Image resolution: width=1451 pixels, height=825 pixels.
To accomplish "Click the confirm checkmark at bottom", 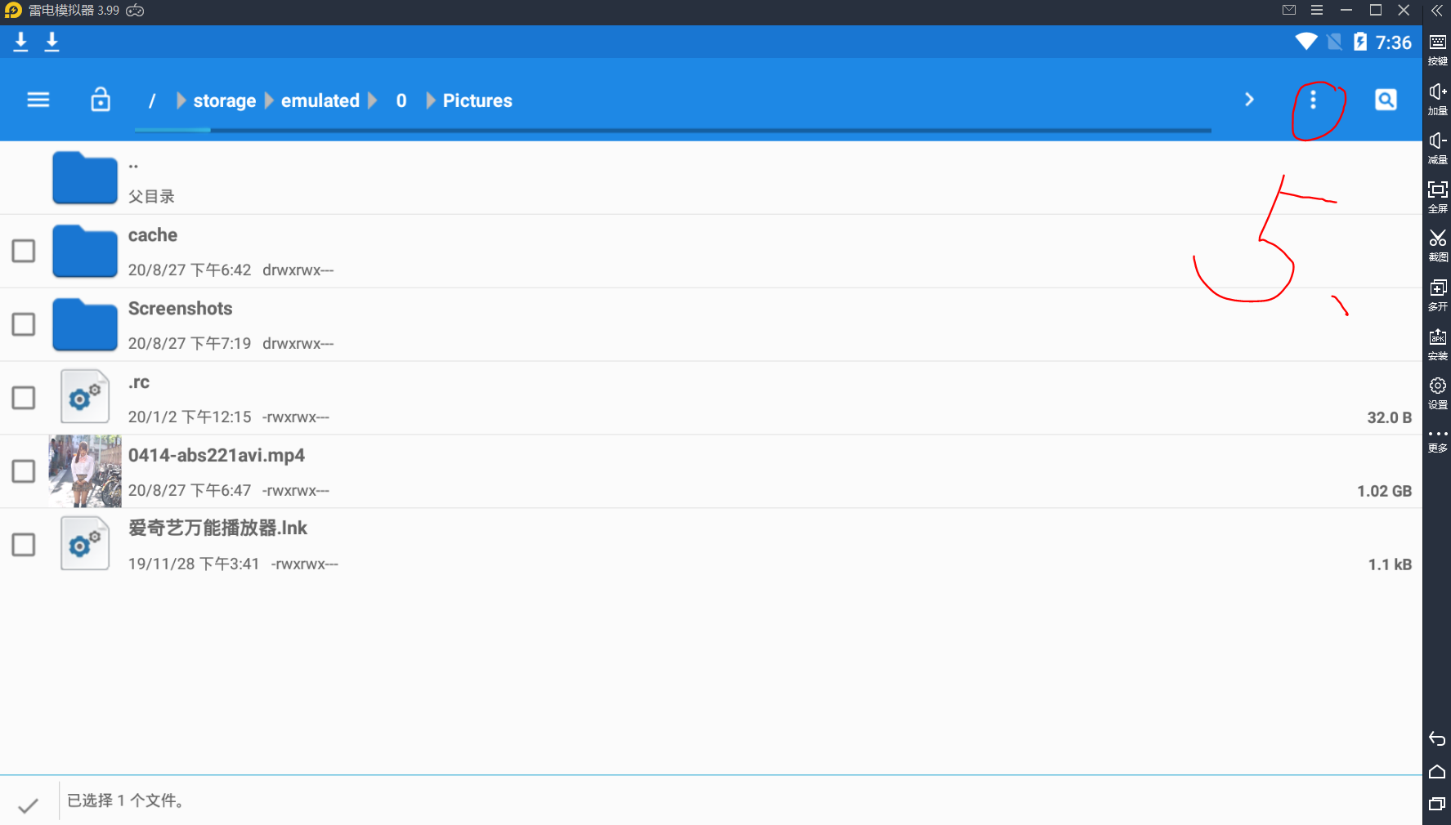I will (29, 805).
